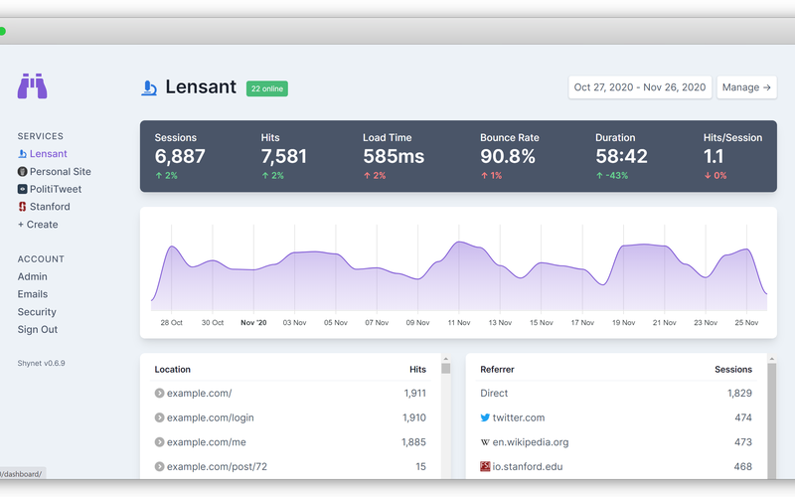Click the Wikipedia W icon
This screenshot has width=795, height=497.
pyautogui.click(x=485, y=442)
